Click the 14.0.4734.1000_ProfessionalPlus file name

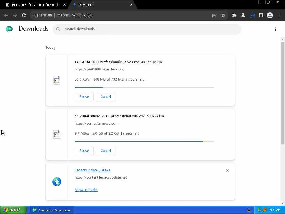tap(118, 62)
